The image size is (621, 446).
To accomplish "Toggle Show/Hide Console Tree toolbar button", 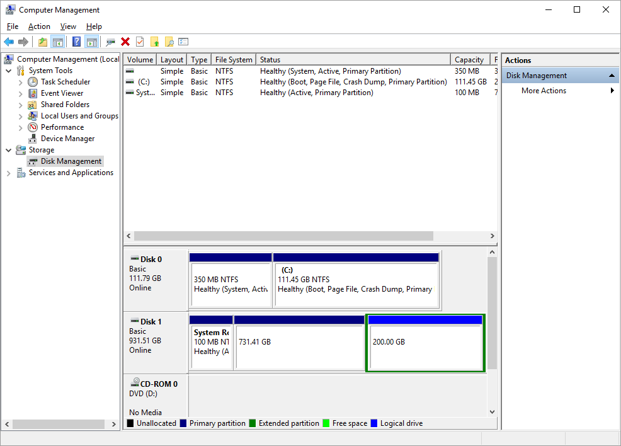I will 58,42.
